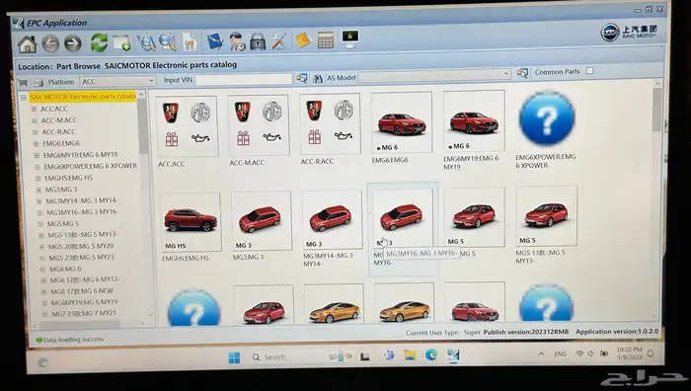Image resolution: width=691 pixels, height=391 pixels.
Task: Go back with the left arrow icon
Action: coord(50,43)
